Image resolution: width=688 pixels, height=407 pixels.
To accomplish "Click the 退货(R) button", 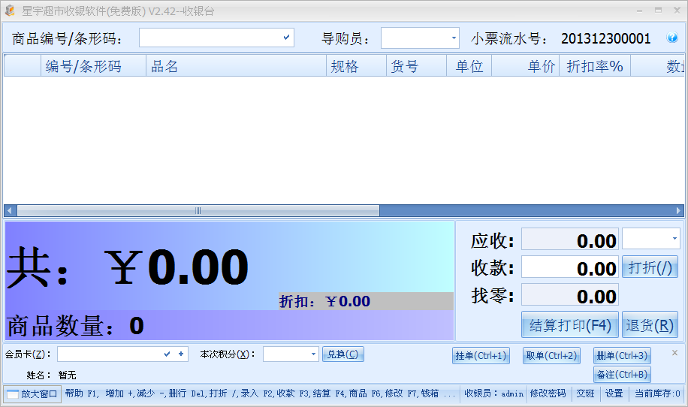I will click(650, 325).
